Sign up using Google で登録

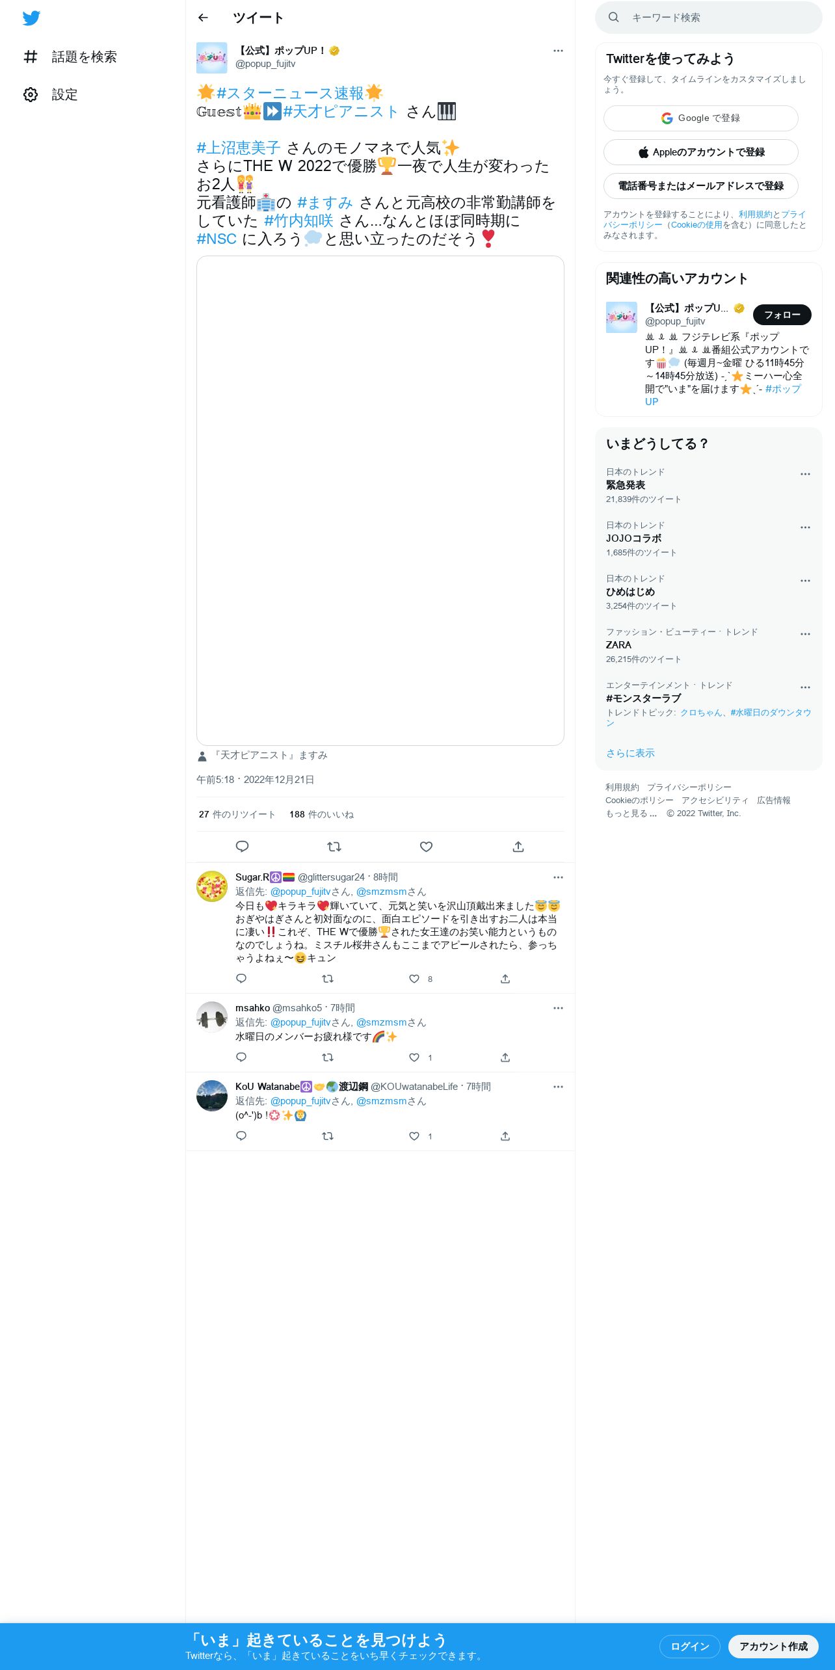click(700, 118)
